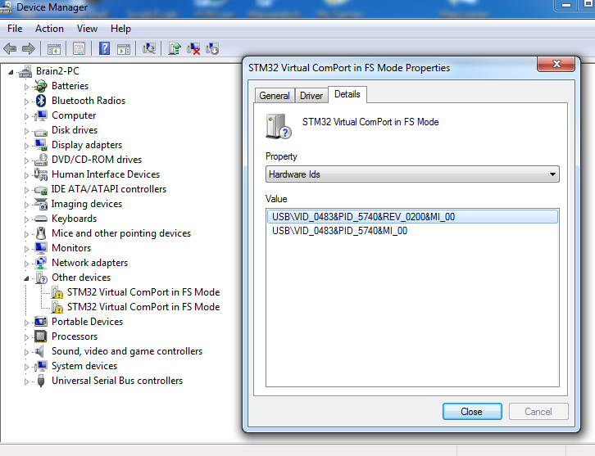Viewport: 595px width, 456px height.
Task: Scan for hardware changes toolbar icon
Action: click(x=149, y=48)
